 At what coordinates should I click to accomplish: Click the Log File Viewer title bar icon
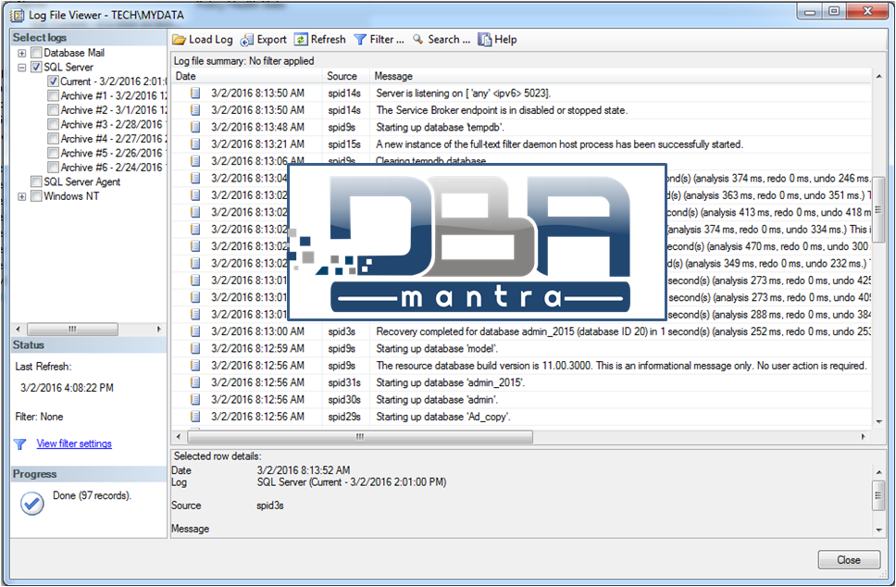click(18, 15)
